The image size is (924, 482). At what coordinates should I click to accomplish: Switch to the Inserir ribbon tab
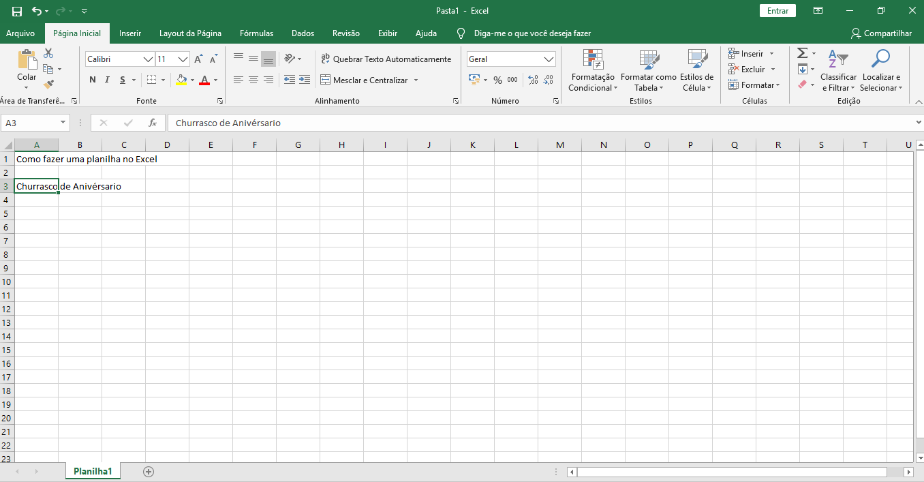point(130,33)
